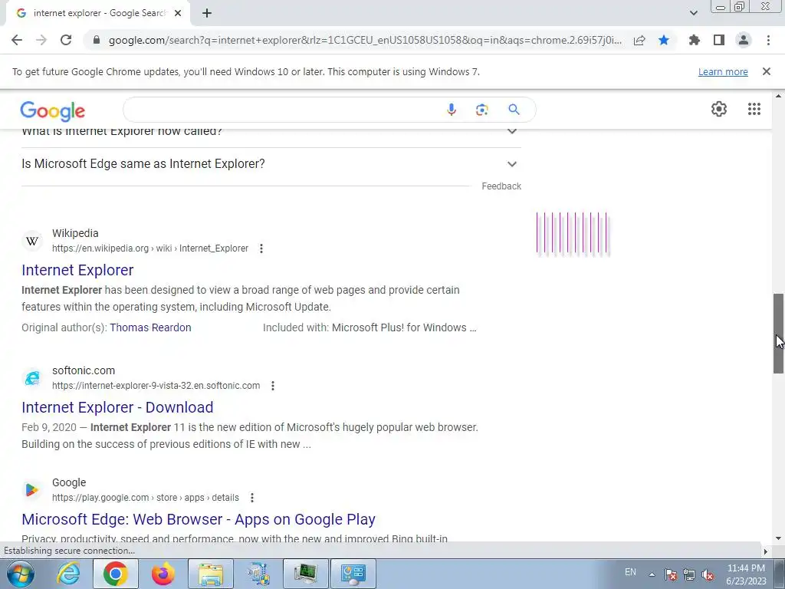Search by image with Google Lens

[481, 110]
